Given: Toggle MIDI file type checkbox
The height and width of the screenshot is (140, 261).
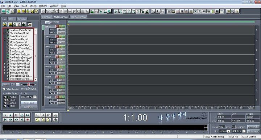Looking at the screenshot, I should click(5, 106).
